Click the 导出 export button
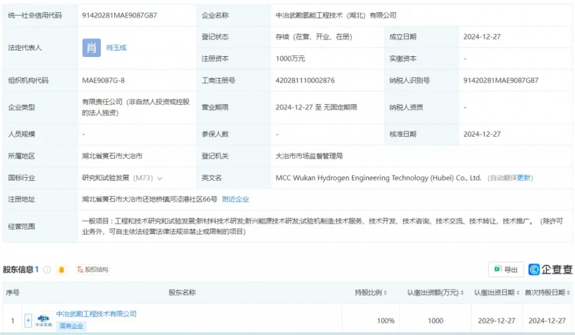 (505, 269)
